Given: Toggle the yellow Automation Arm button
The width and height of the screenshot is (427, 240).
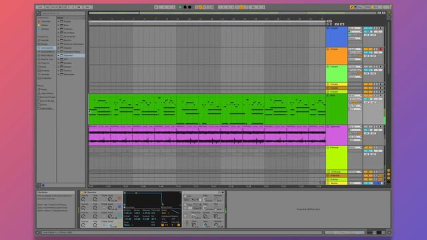Looking at the screenshot, I should click(x=201, y=7).
